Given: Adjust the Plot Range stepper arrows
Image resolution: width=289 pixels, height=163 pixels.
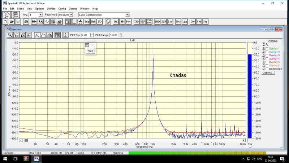Looking at the screenshot, I should 121,35.
